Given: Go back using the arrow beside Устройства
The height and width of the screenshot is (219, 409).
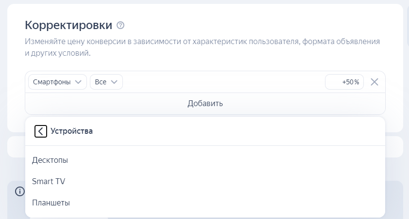Looking at the screenshot, I should 41,131.
